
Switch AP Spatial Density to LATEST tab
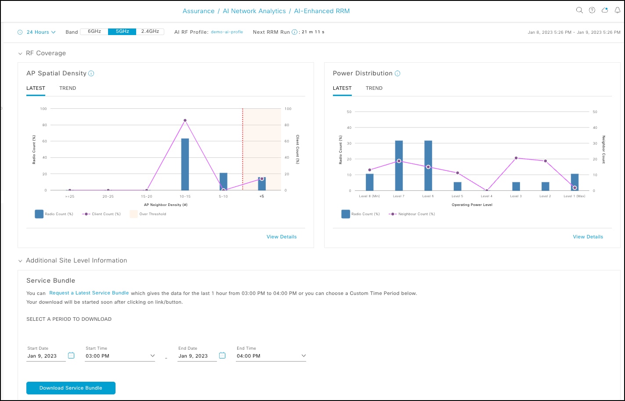[36, 88]
